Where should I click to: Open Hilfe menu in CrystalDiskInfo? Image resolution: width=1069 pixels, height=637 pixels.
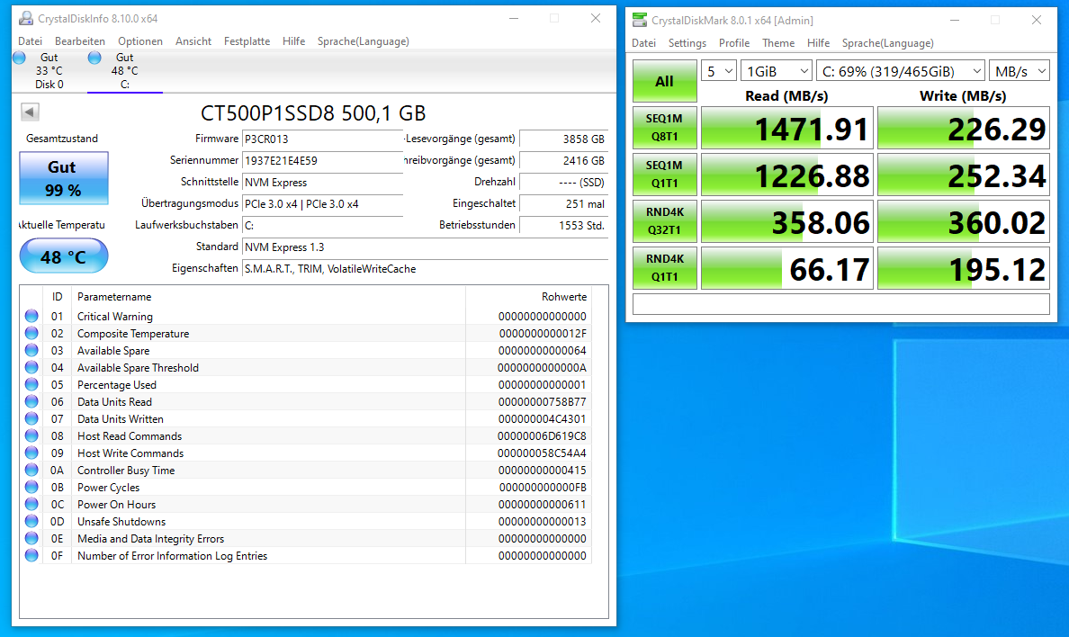click(x=294, y=40)
